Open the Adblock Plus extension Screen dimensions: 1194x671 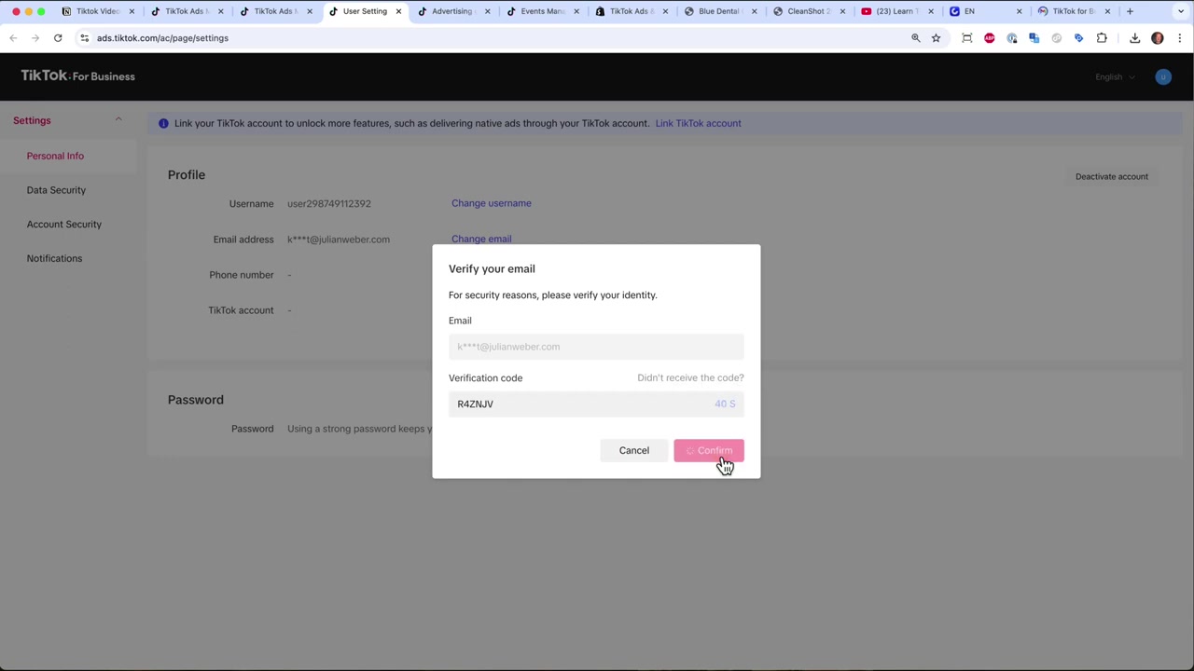990,38
